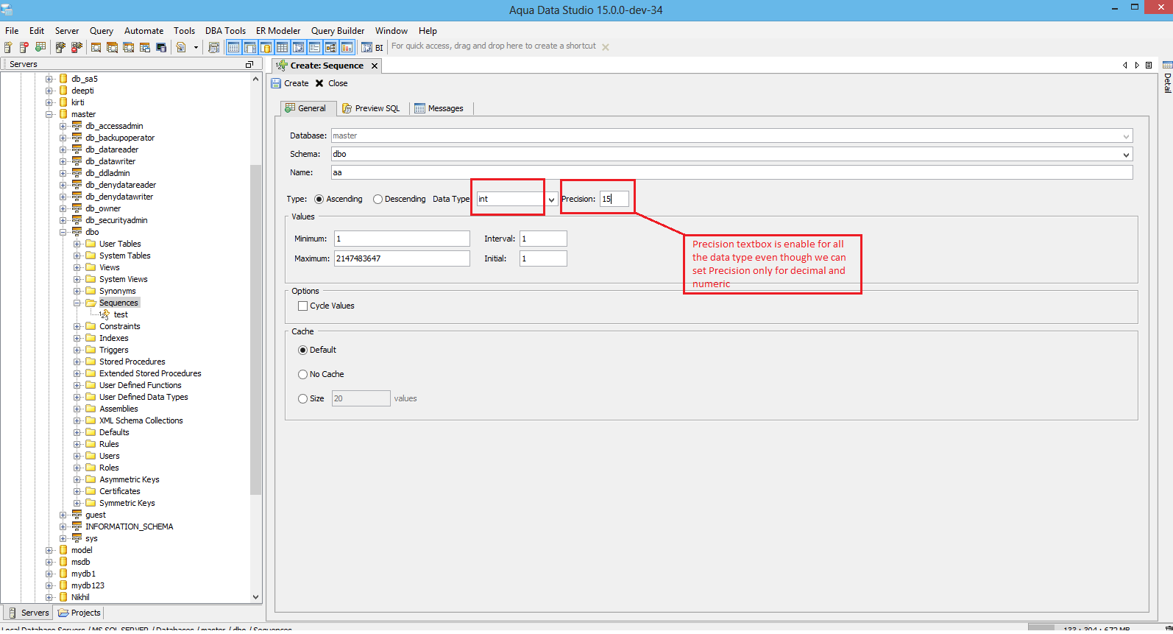Choose the Default cache option
1173x634 pixels.
[302, 350]
